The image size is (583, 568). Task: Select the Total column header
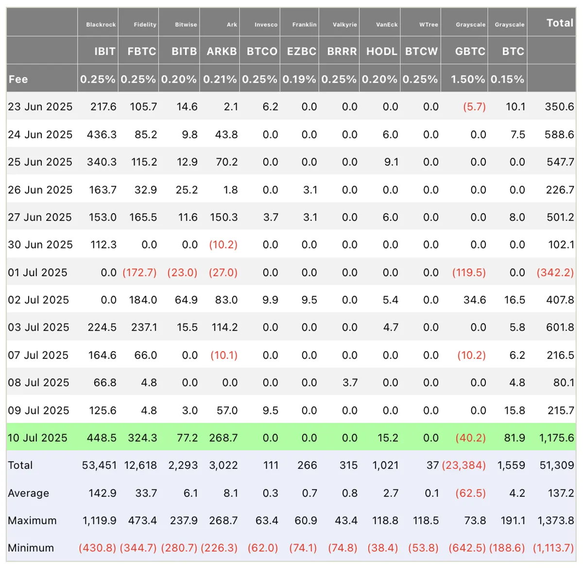click(560, 23)
